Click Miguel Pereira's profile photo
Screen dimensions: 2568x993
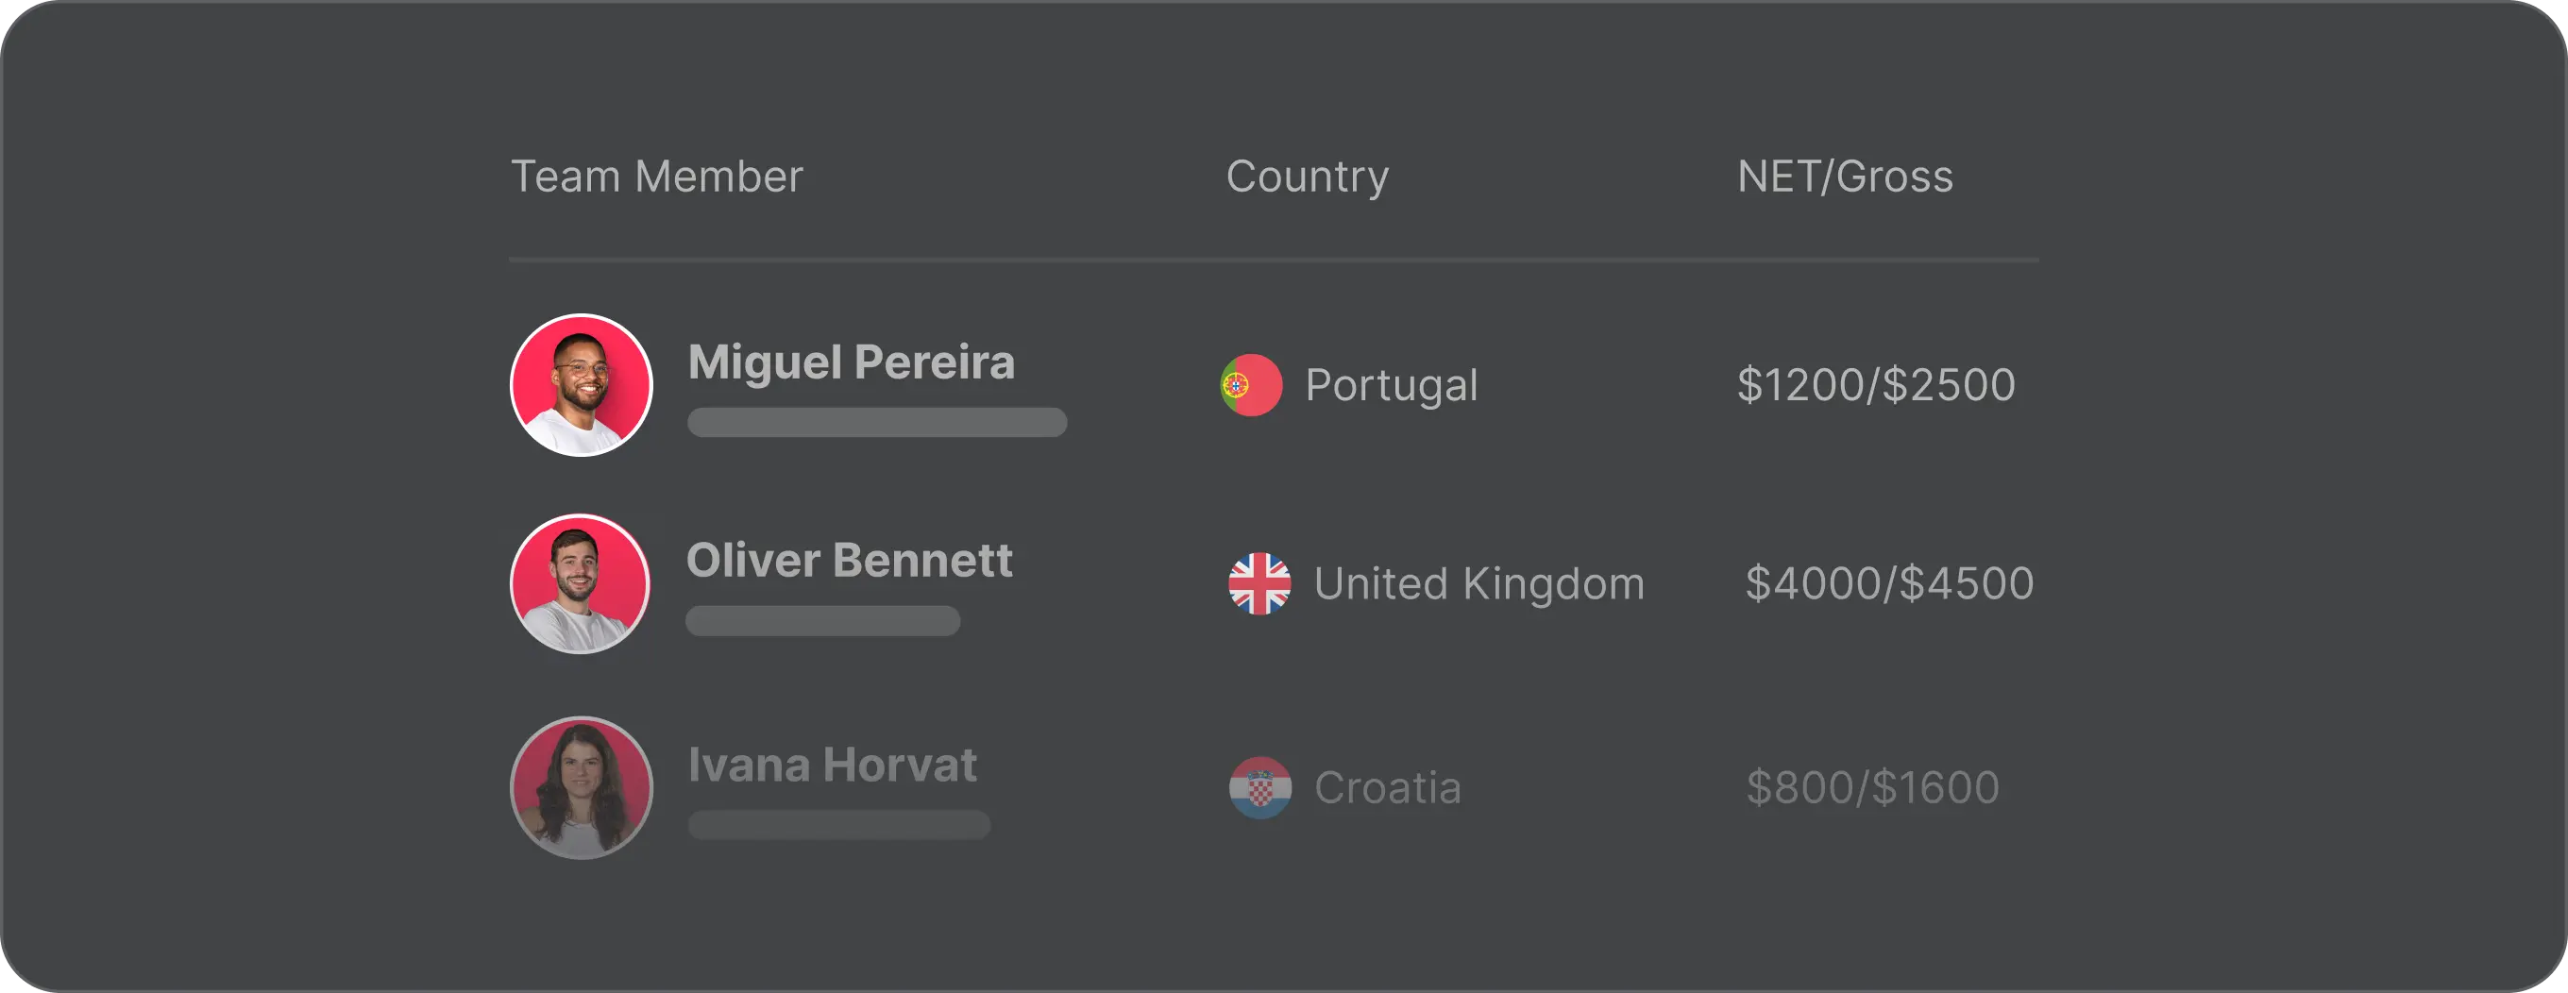(x=582, y=385)
